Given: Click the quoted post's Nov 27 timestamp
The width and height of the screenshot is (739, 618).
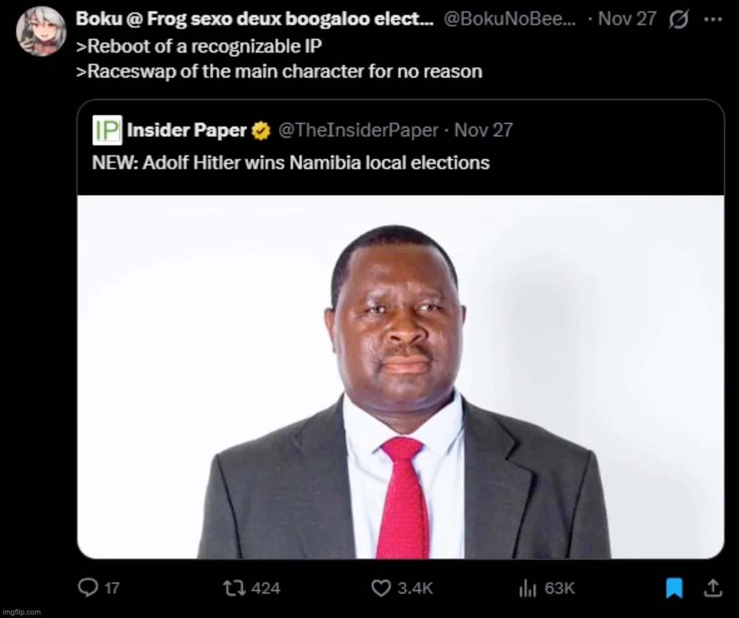Looking at the screenshot, I should [483, 130].
